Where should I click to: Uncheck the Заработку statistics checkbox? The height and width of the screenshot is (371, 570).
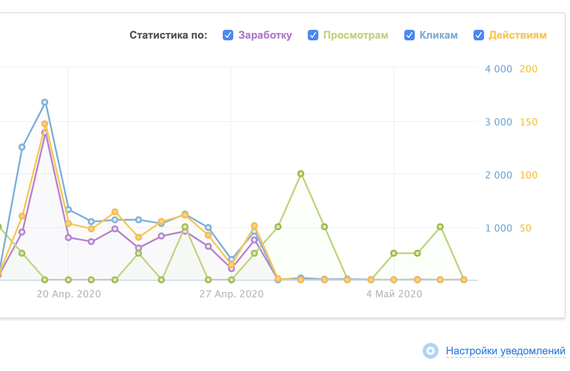point(228,35)
